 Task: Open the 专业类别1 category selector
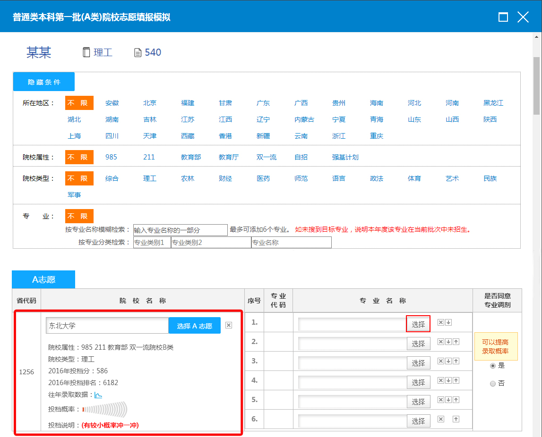pos(152,243)
